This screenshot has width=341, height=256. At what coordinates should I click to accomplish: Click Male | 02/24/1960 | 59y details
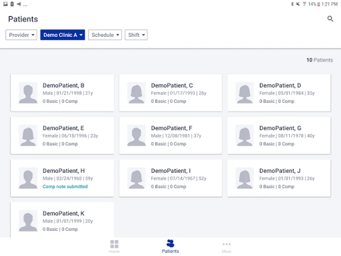[x=68, y=178]
